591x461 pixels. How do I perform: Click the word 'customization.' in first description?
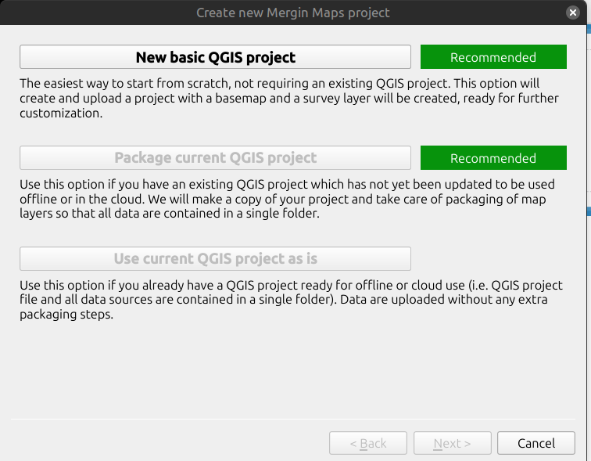click(61, 113)
